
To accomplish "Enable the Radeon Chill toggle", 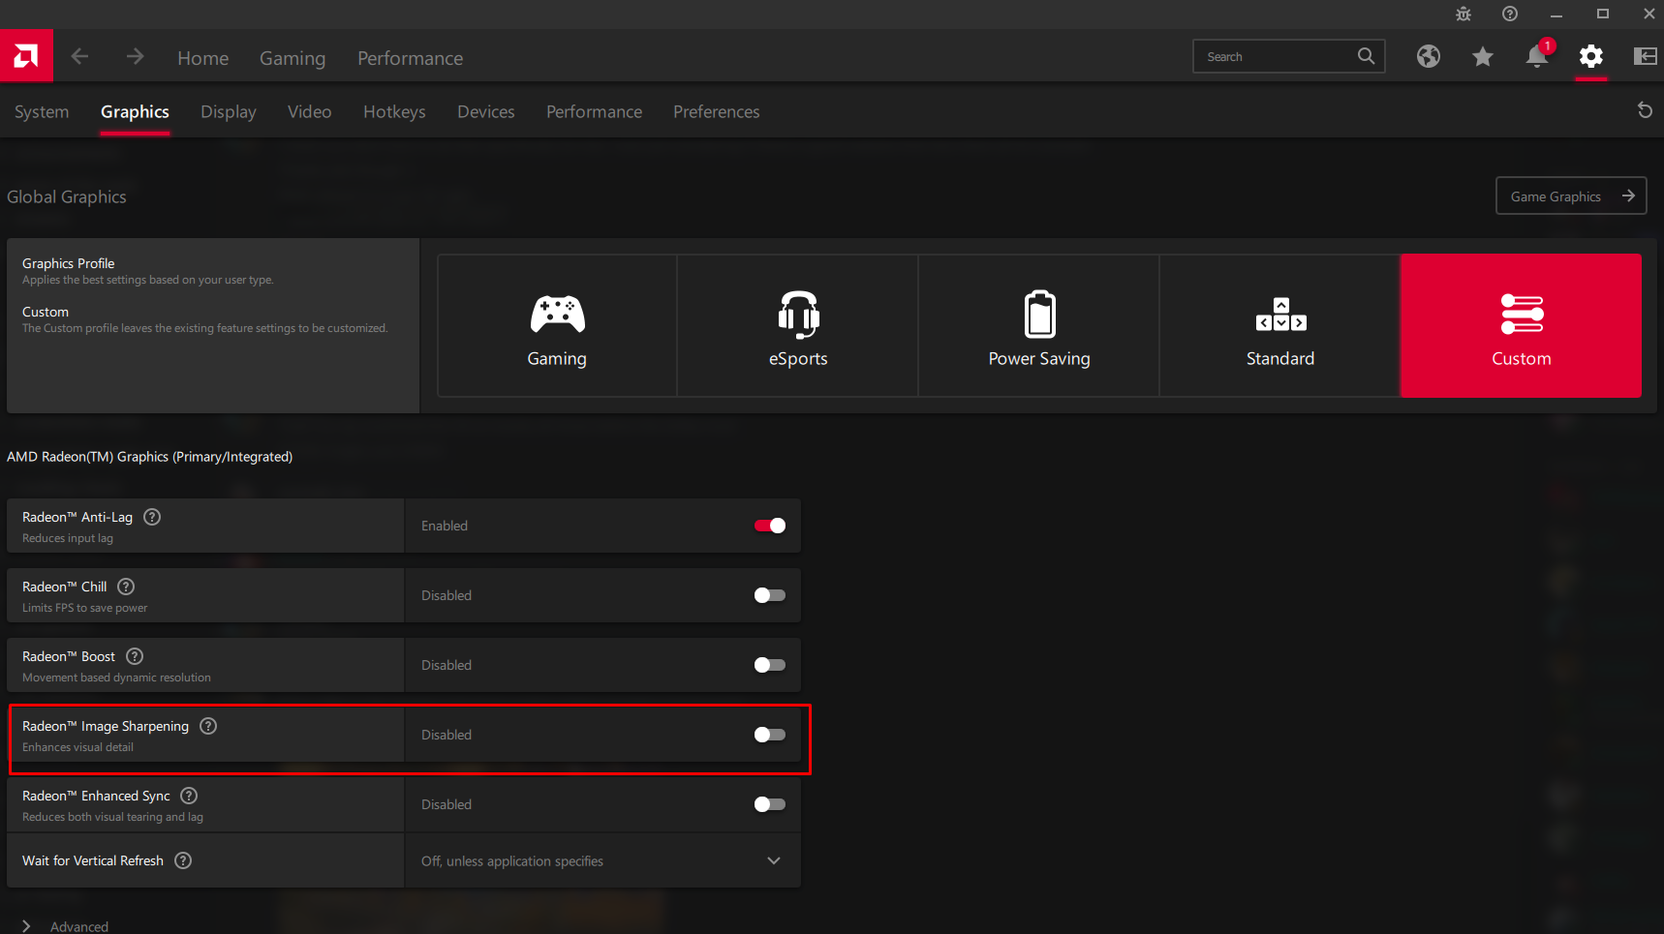I will [x=769, y=595].
